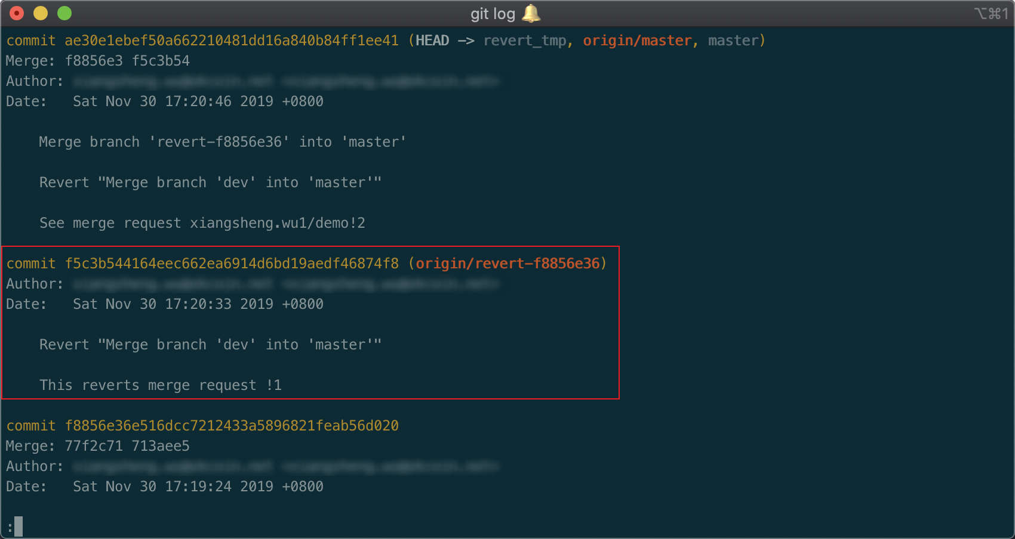Click the bell icon in the title bar
The image size is (1015, 539).
click(x=530, y=13)
